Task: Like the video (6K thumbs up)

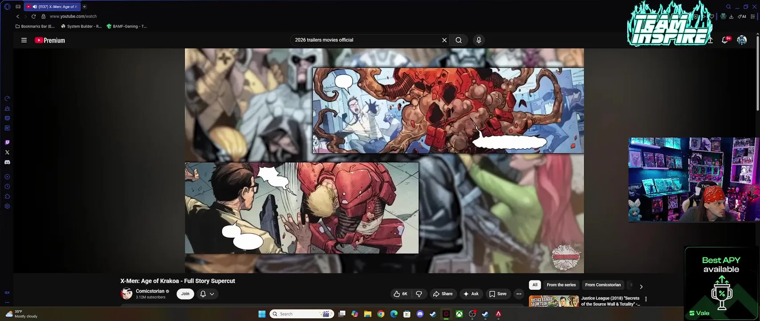Action: (400, 294)
